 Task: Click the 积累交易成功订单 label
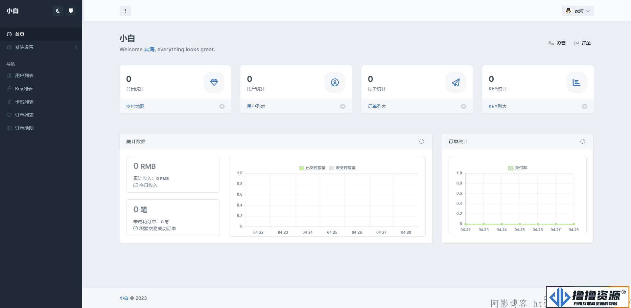tap(157, 229)
